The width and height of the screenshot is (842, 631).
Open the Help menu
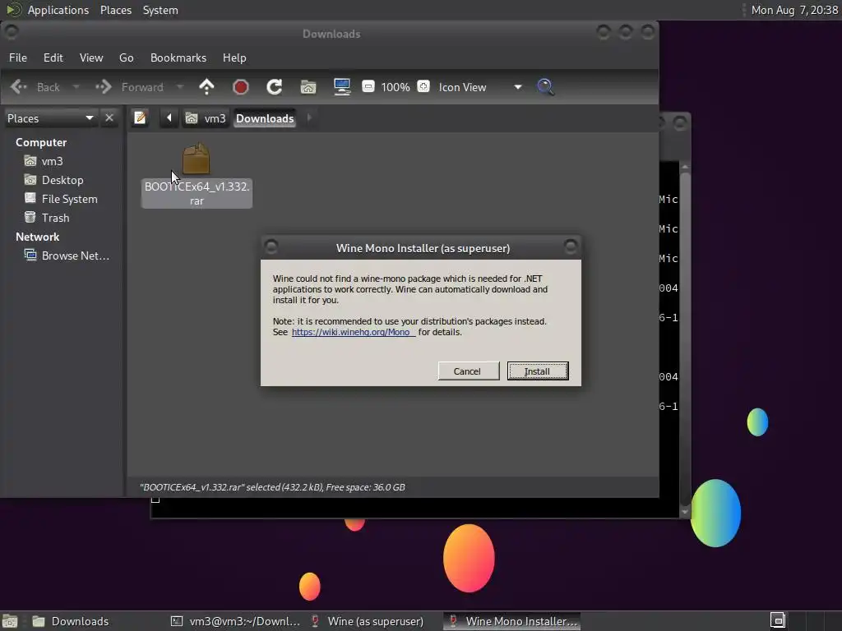point(234,58)
